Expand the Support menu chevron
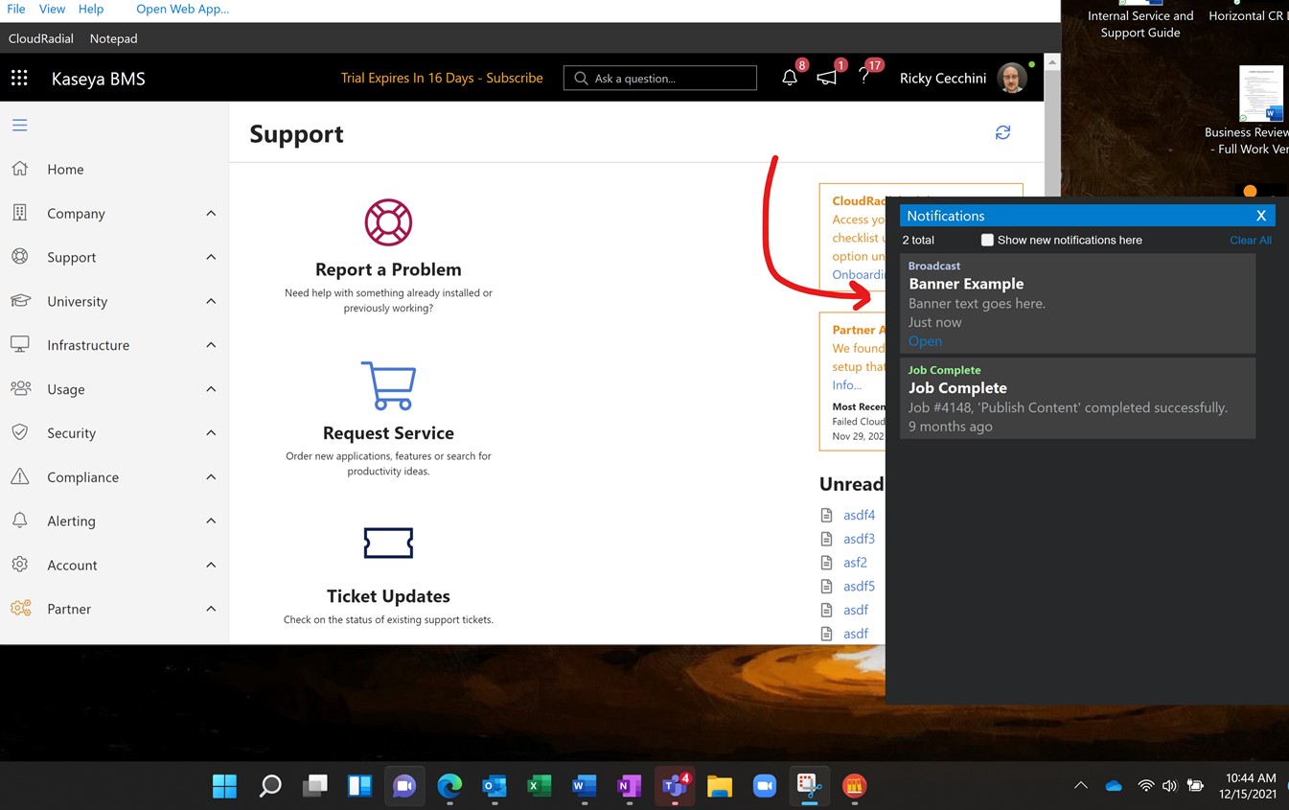1289x810 pixels. point(211,257)
